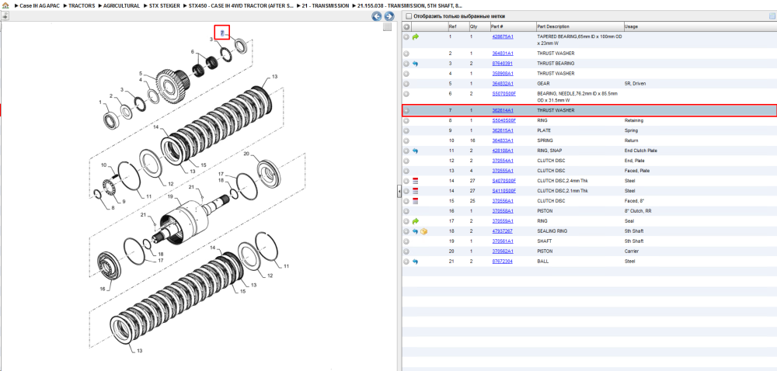
Task: Select callout 19 on the shaft diagram
Action: (x=170, y=197)
